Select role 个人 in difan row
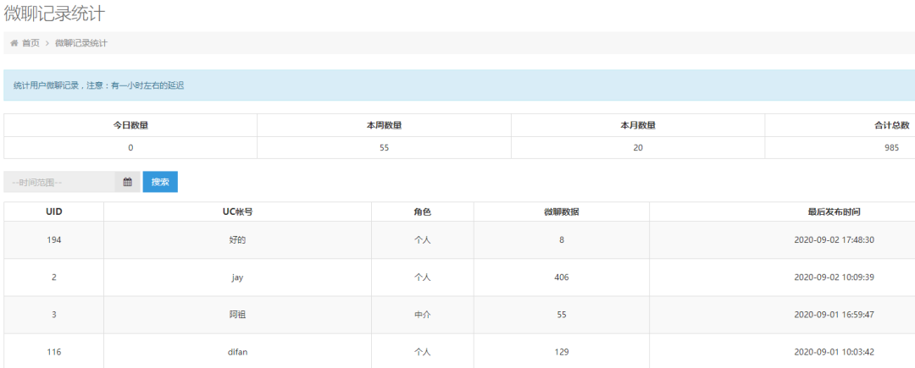915x368 pixels. tap(423, 352)
